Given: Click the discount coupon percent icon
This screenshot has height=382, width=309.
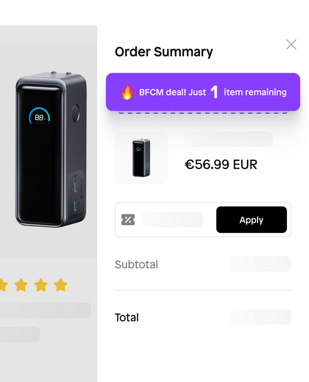Looking at the screenshot, I should (128, 220).
